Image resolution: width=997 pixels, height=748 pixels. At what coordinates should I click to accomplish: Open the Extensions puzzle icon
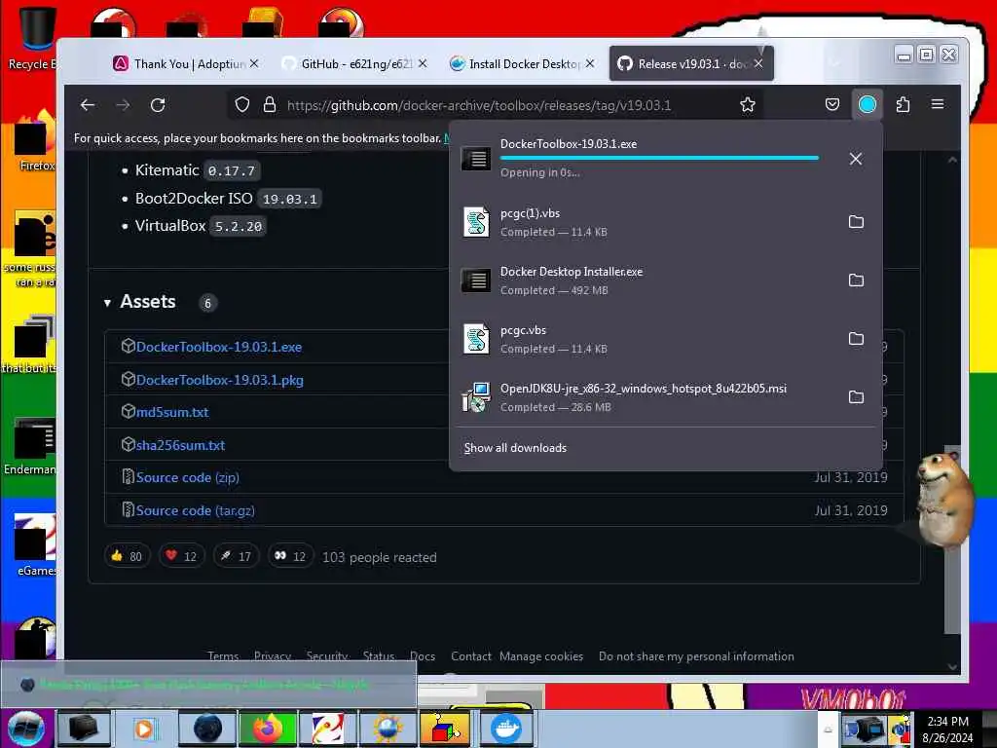903,105
